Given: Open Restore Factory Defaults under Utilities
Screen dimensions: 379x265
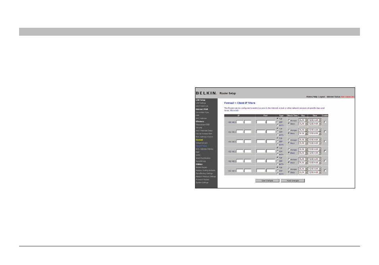Looking at the screenshot, I should [205, 171].
